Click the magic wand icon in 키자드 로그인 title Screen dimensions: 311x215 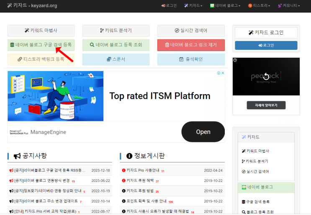click(251, 33)
